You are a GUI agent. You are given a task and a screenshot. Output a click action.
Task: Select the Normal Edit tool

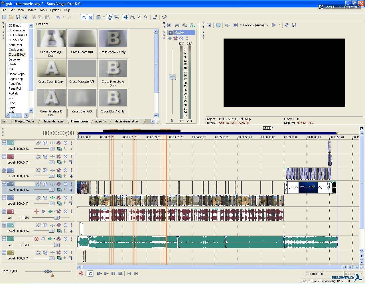tap(125, 17)
